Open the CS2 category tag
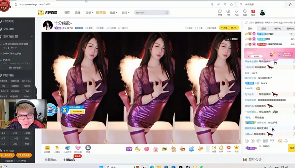This screenshot has height=168, width=295. [x=3, y=86]
